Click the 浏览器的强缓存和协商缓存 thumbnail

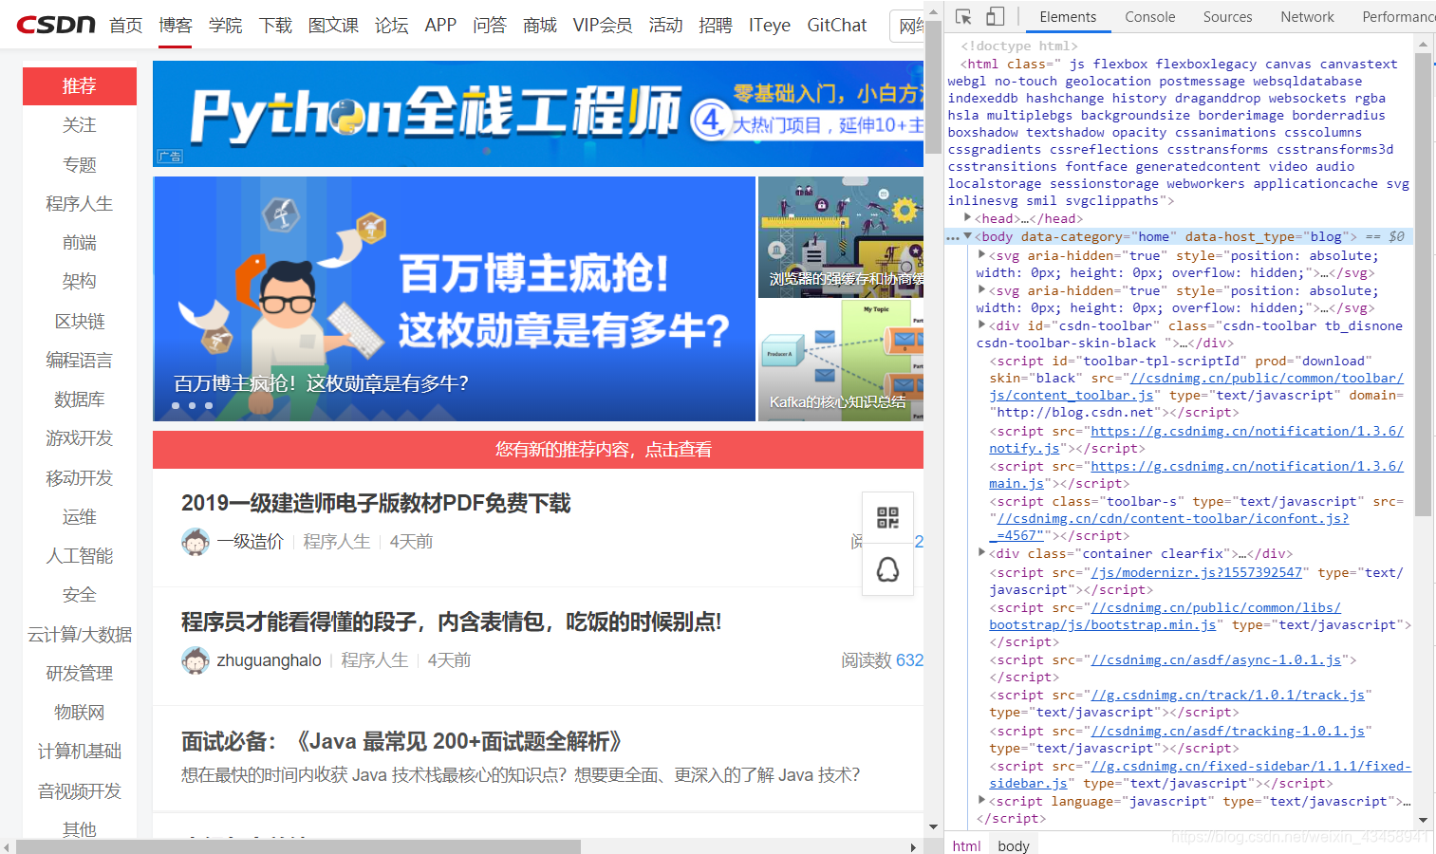[x=841, y=237]
